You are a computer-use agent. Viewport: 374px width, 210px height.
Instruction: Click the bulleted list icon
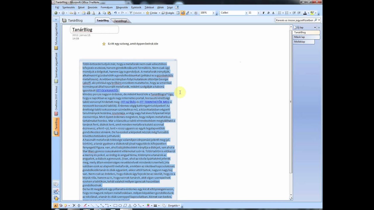pyautogui.click(x=280, y=13)
